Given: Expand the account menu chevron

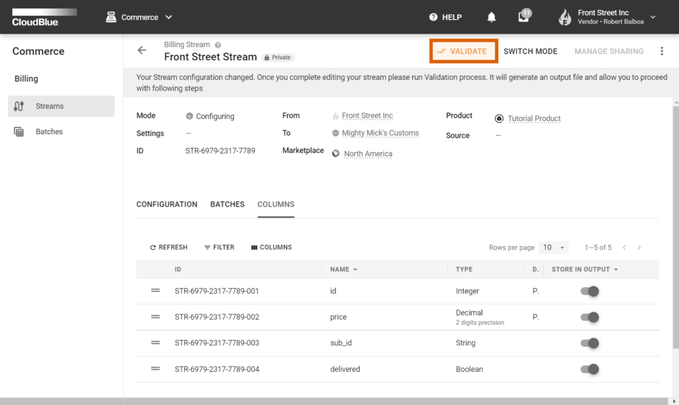Looking at the screenshot, I should (x=653, y=17).
